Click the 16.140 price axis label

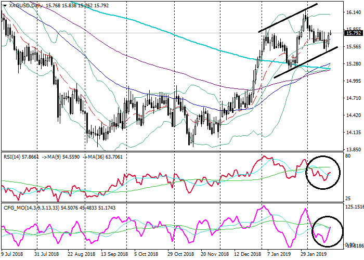[354, 13]
